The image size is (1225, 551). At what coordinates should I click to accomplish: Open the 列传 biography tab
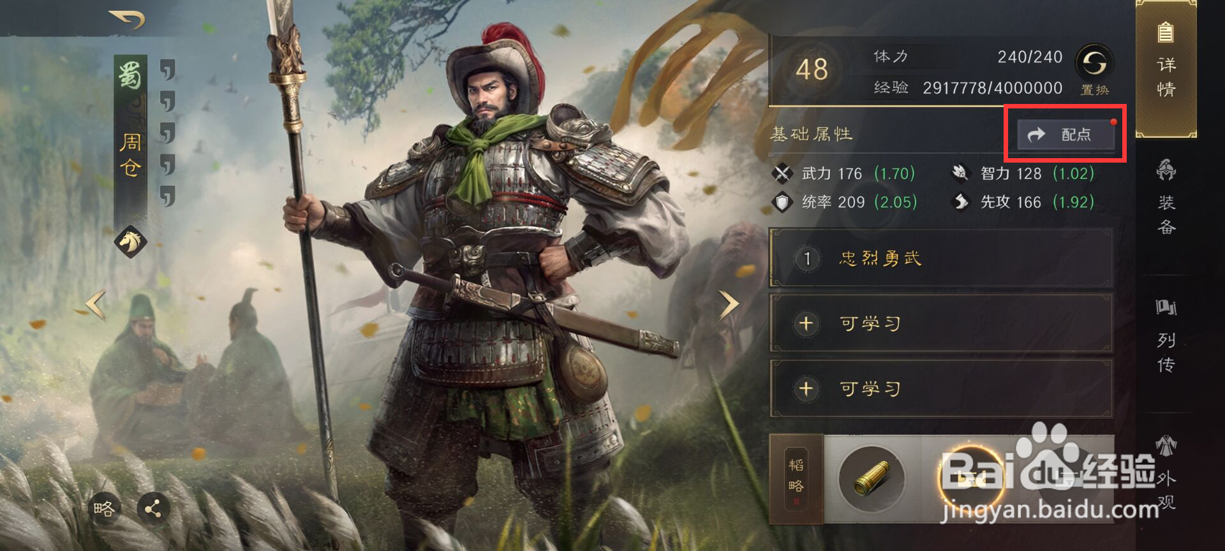click(x=1166, y=335)
